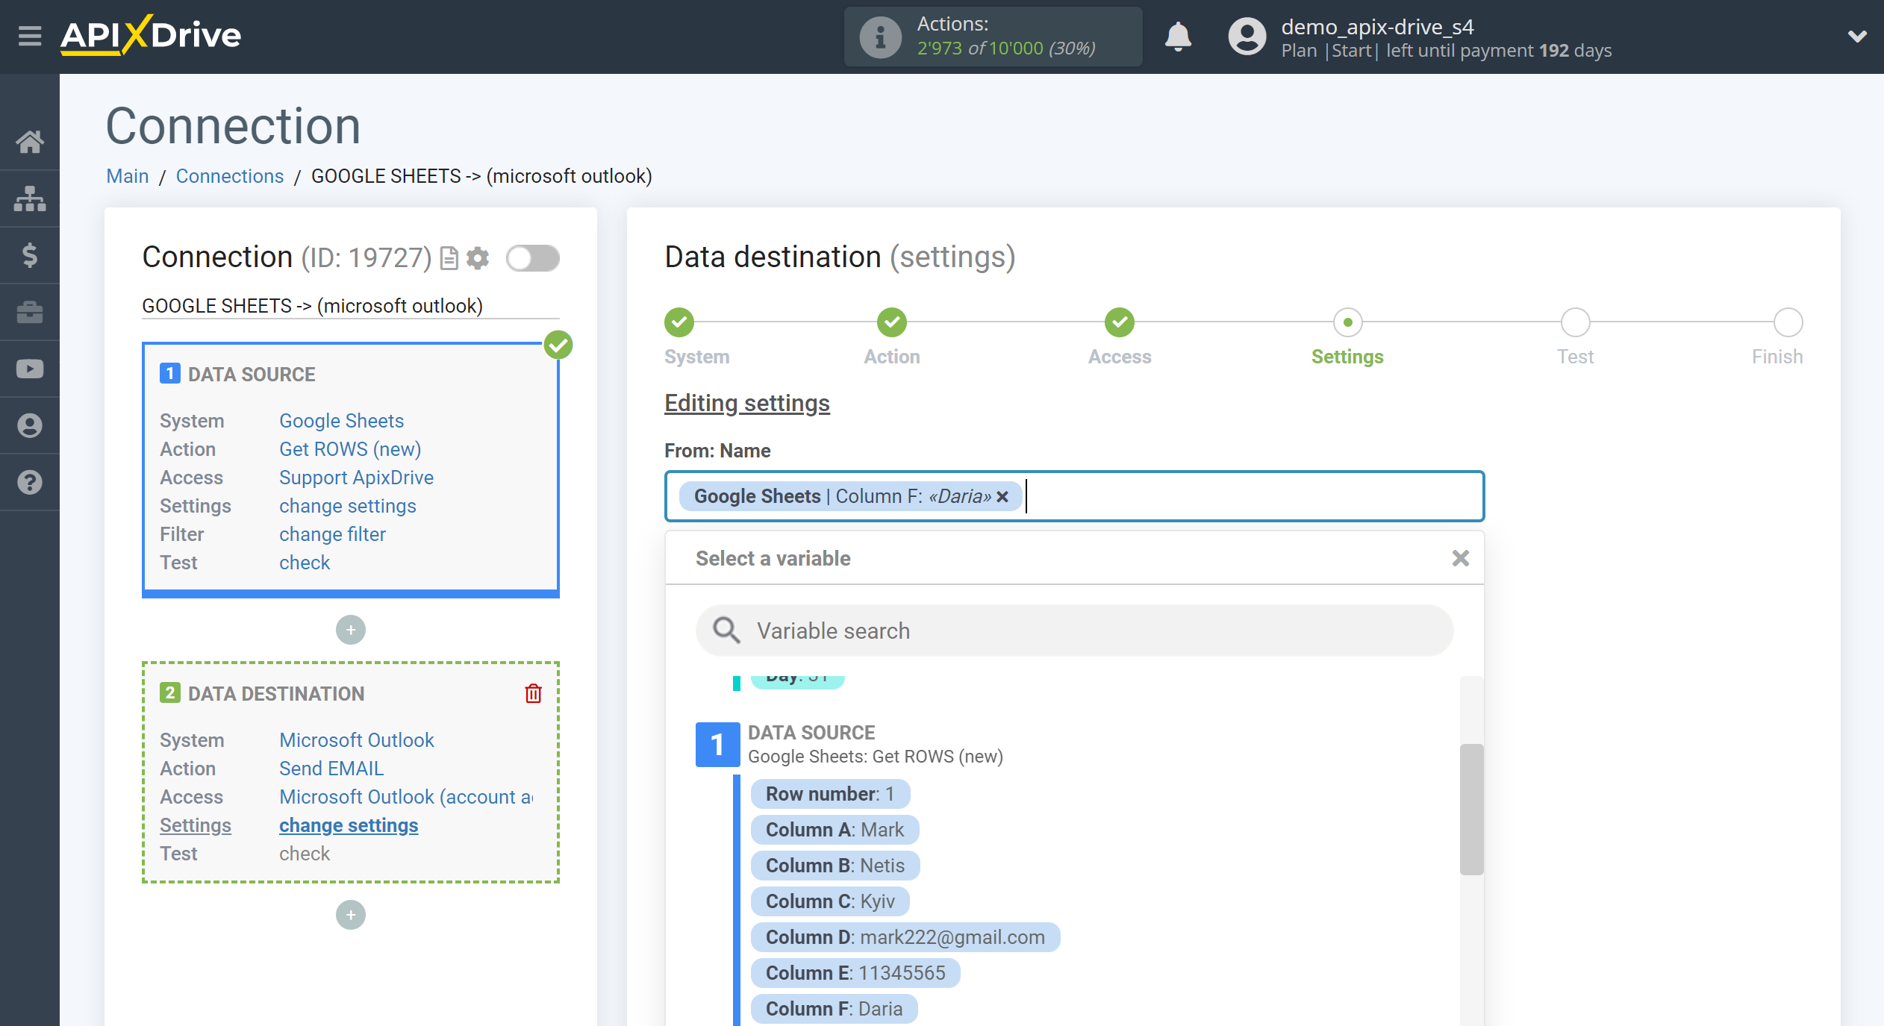Remove the Column F Daria tag

click(x=1002, y=496)
